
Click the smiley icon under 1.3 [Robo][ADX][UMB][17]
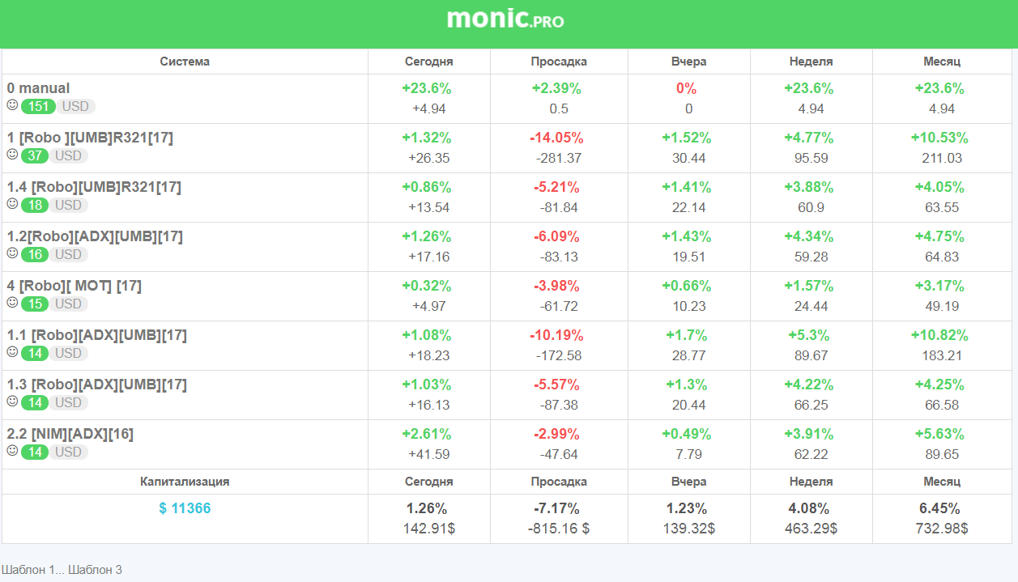click(12, 401)
